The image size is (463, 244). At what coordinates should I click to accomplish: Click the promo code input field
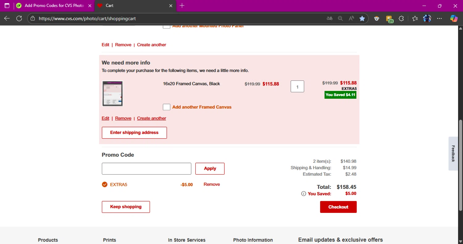pos(147,169)
